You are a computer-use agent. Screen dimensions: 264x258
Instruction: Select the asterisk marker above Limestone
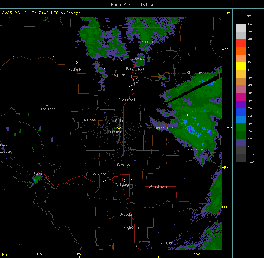pyautogui.click(x=47, y=106)
